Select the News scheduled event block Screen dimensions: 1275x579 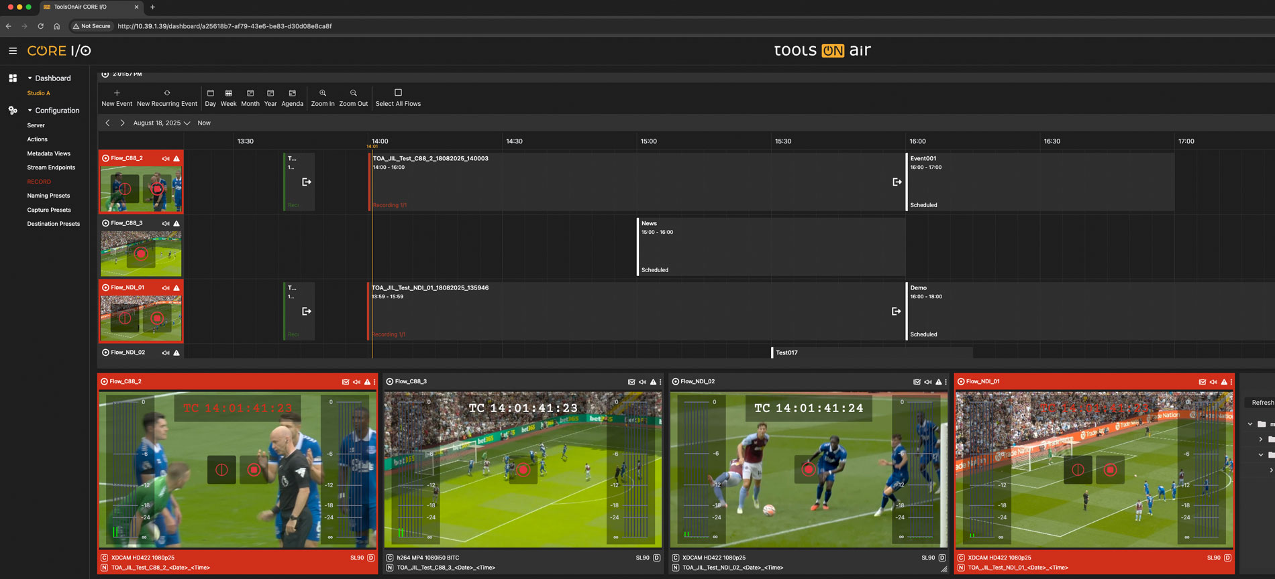pos(770,247)
